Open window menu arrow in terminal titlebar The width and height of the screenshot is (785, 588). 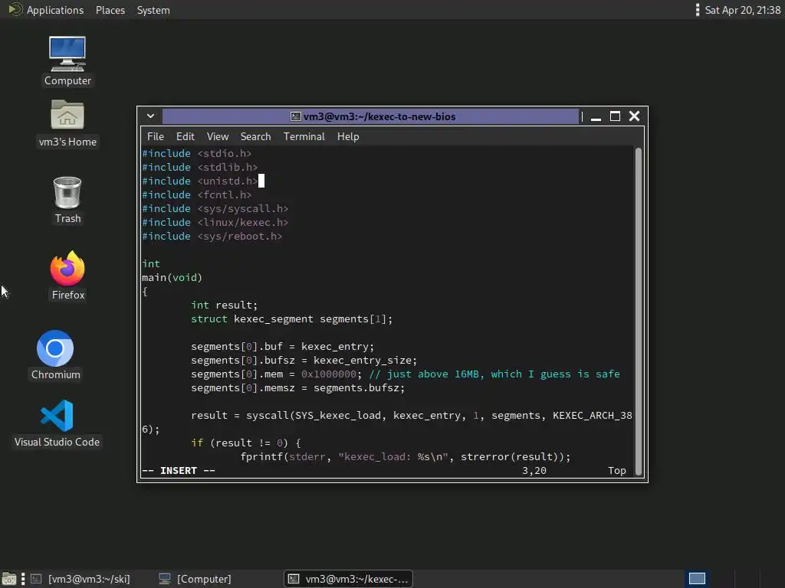point(150,116)
